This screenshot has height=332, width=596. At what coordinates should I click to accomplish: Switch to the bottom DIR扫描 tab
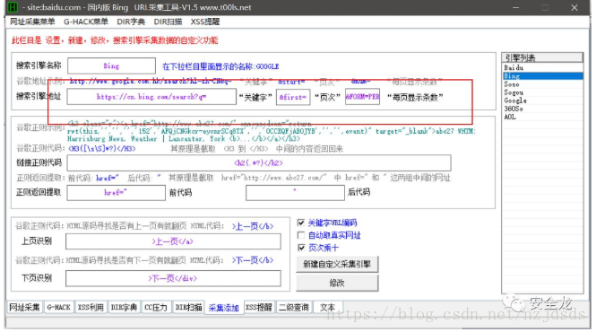188,307
